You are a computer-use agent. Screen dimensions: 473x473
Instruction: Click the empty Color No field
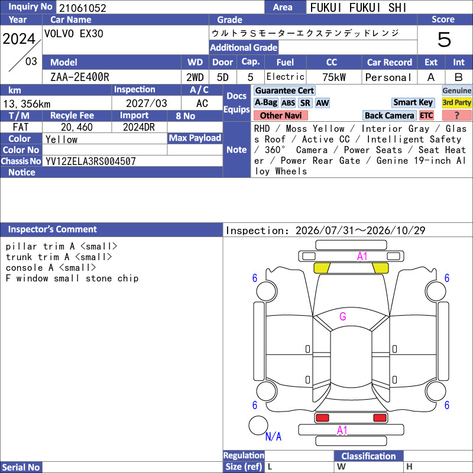click(x=105, y=150)
